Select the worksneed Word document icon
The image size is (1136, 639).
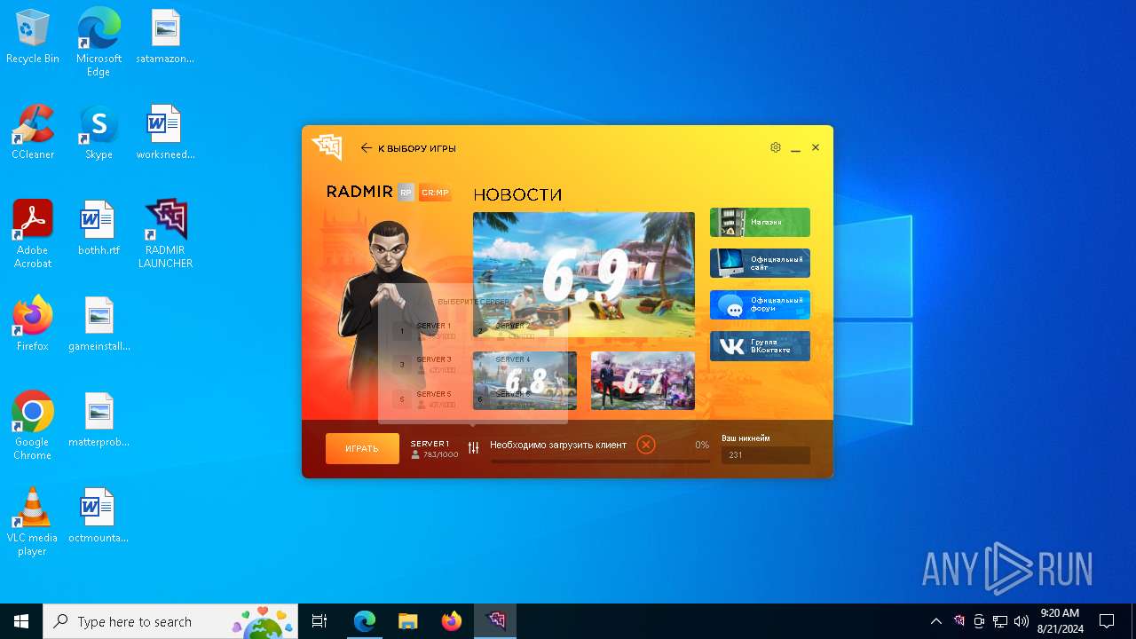[165, 133]
